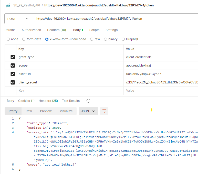The image size is (198, 174).
Task: Select the binary radio option
Action: point(106,39)
